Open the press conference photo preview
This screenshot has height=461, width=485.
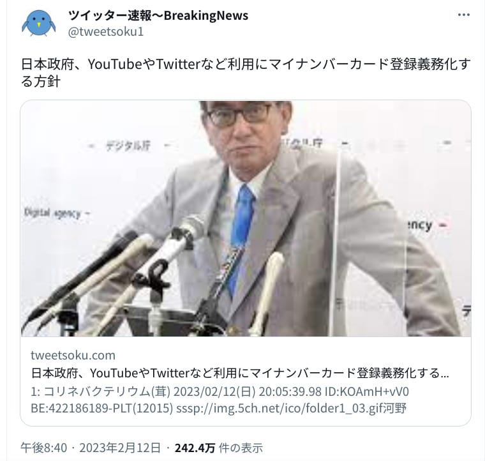246,218
